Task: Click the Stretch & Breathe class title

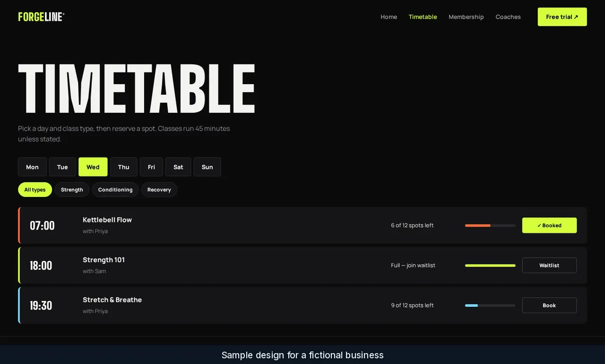Action: 112,300
